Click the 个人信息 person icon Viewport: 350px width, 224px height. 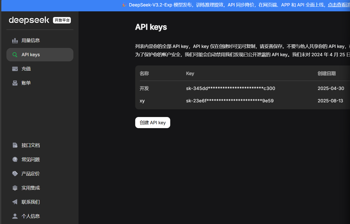pyautogui.click(x=15, y=216)
